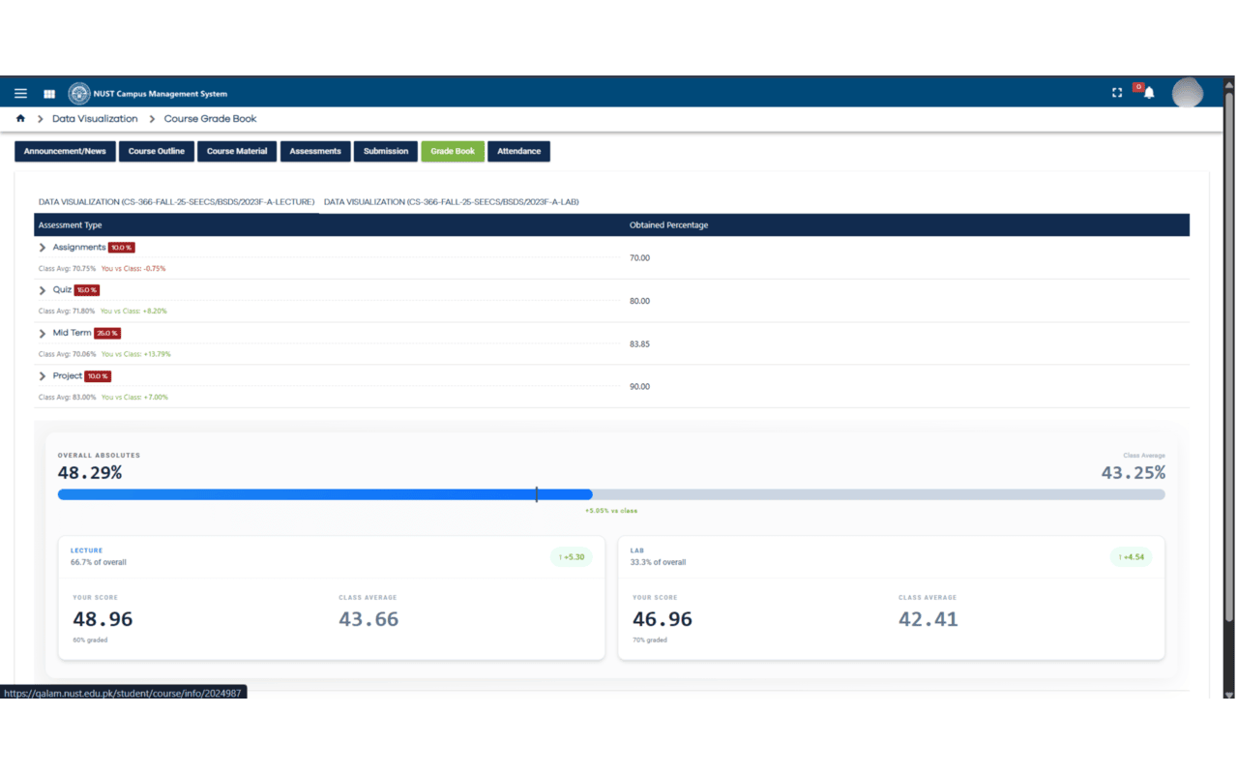The width and height of the screenshot is (1238, 774).
Task: Click the 83.85 obtained percentage value
Action: [x=639, y=343]
